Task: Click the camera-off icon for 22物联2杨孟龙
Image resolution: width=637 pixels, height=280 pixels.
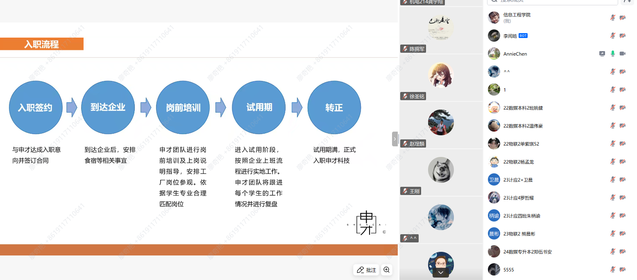Action: (x=623, y=161)
